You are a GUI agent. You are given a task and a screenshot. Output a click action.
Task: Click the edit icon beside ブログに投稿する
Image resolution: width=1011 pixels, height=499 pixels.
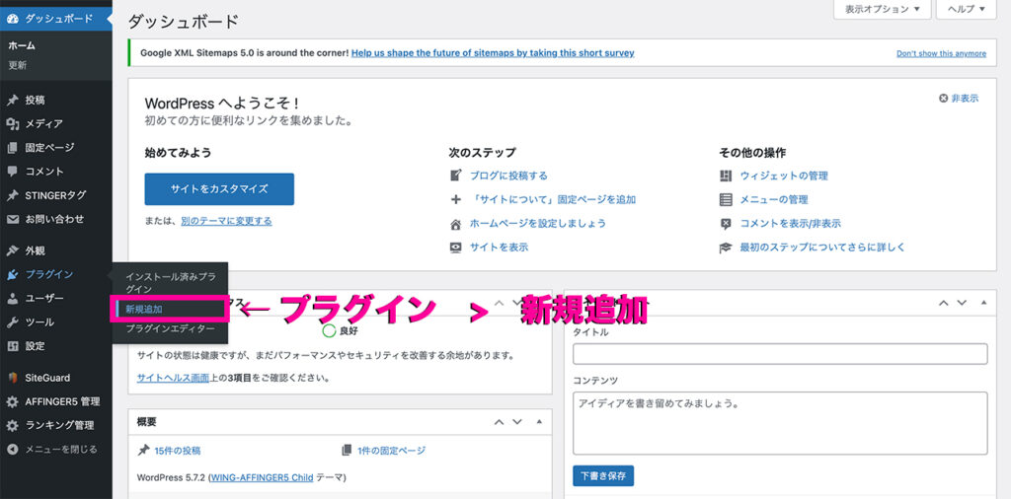pos(456,176)
